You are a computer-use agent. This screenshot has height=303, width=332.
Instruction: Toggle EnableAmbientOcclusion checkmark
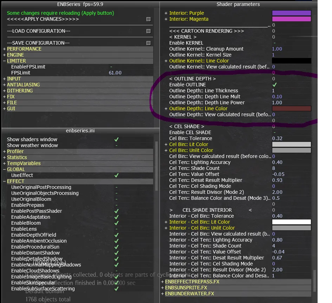point(116,241)
